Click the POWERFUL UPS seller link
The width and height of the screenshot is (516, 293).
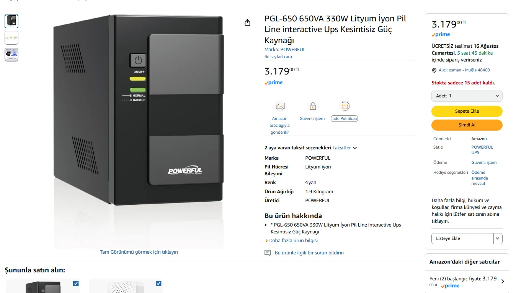point(482,150)
